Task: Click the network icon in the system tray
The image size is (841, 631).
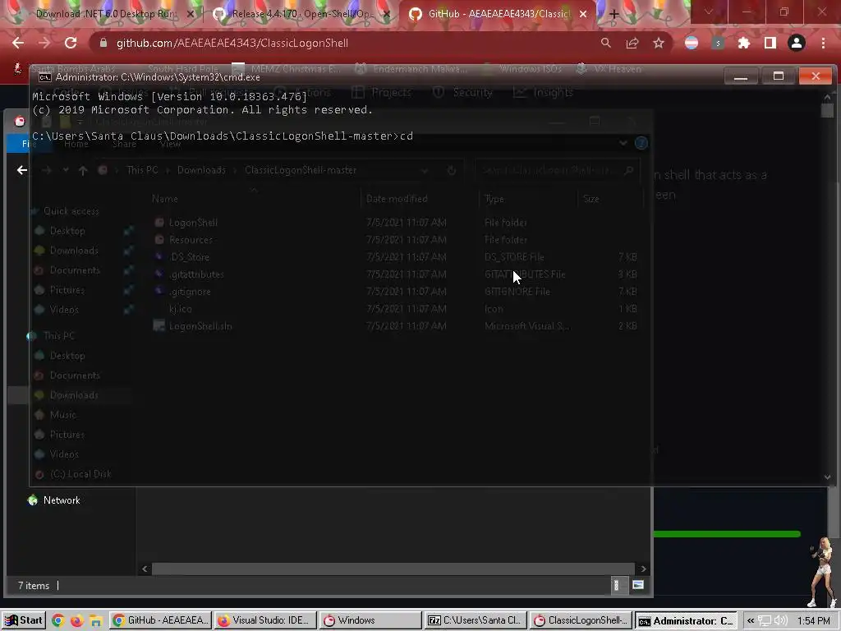Action: coord(764,621)
